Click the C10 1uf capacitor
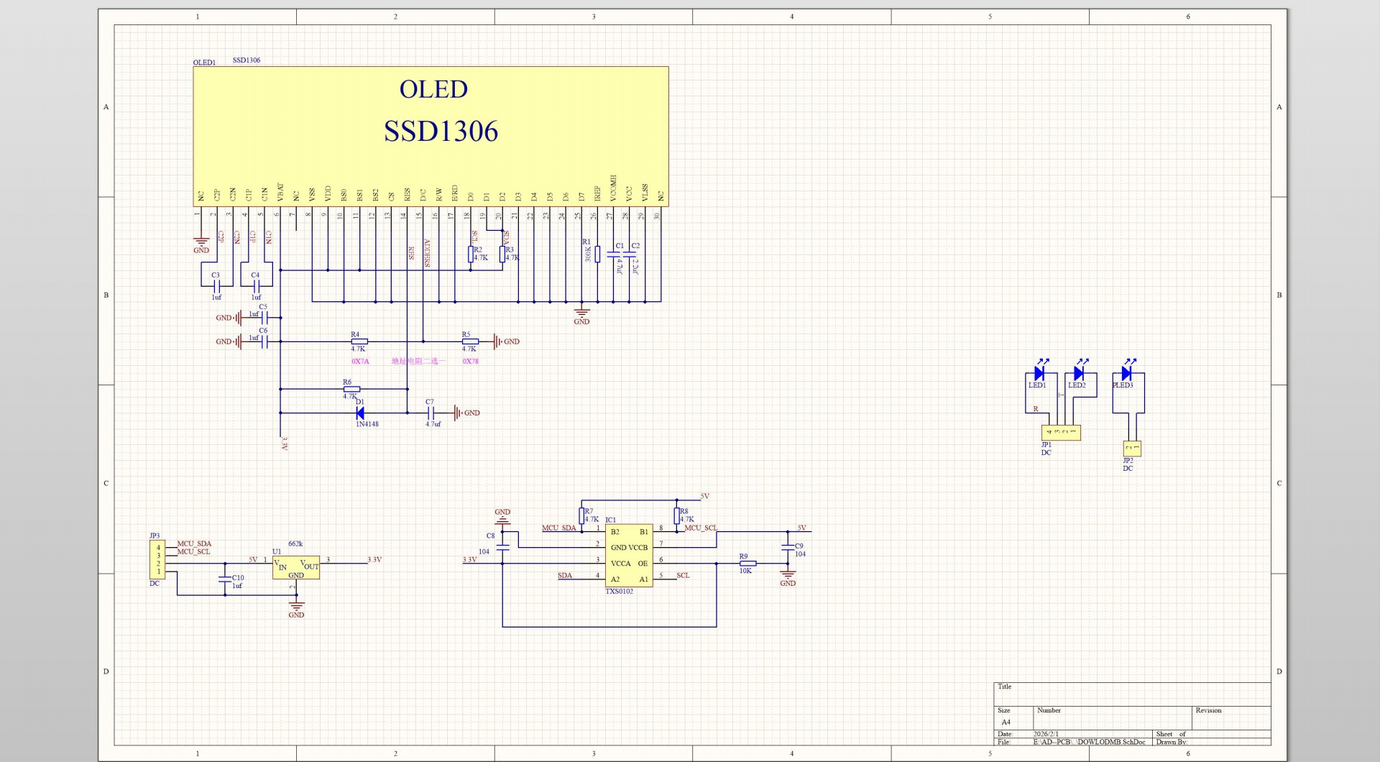The height and width of the screenshot is (762, 1380). click(225, 579)
